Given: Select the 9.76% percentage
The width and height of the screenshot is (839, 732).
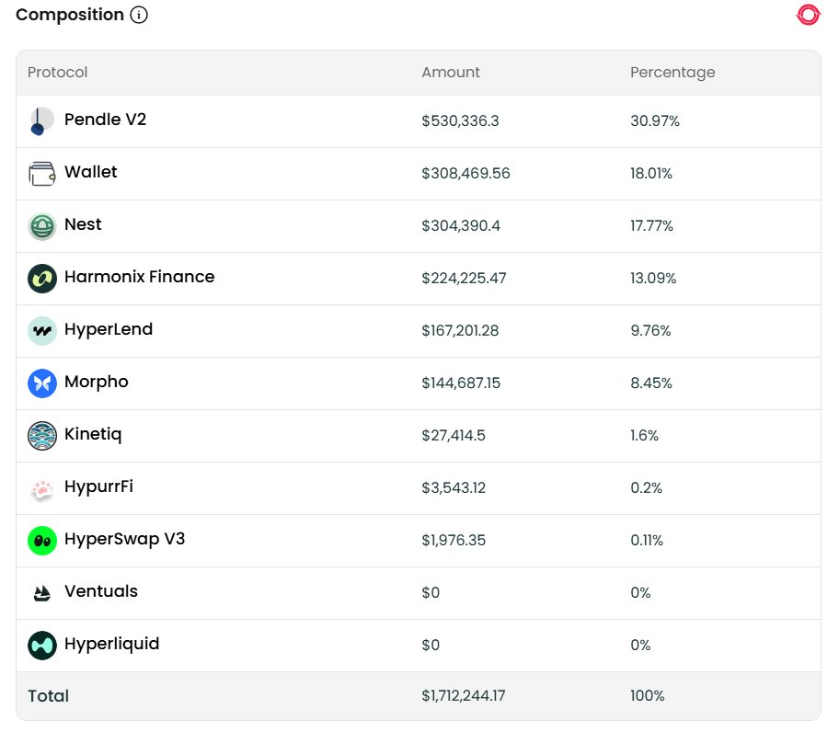Looking at the screenshot, I should pos(650,330).
